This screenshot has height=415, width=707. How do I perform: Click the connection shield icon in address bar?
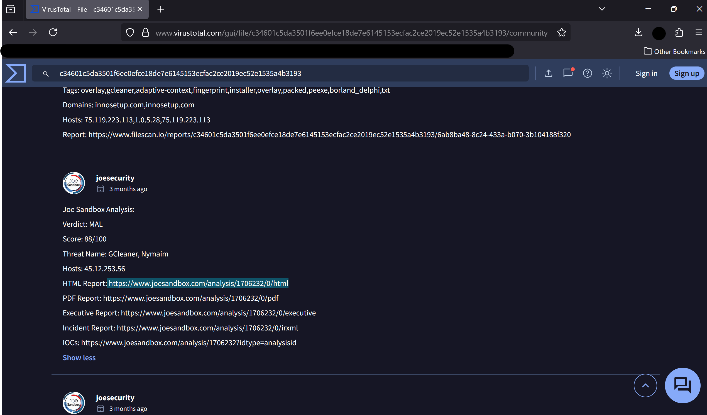click(x=129, y=32)
